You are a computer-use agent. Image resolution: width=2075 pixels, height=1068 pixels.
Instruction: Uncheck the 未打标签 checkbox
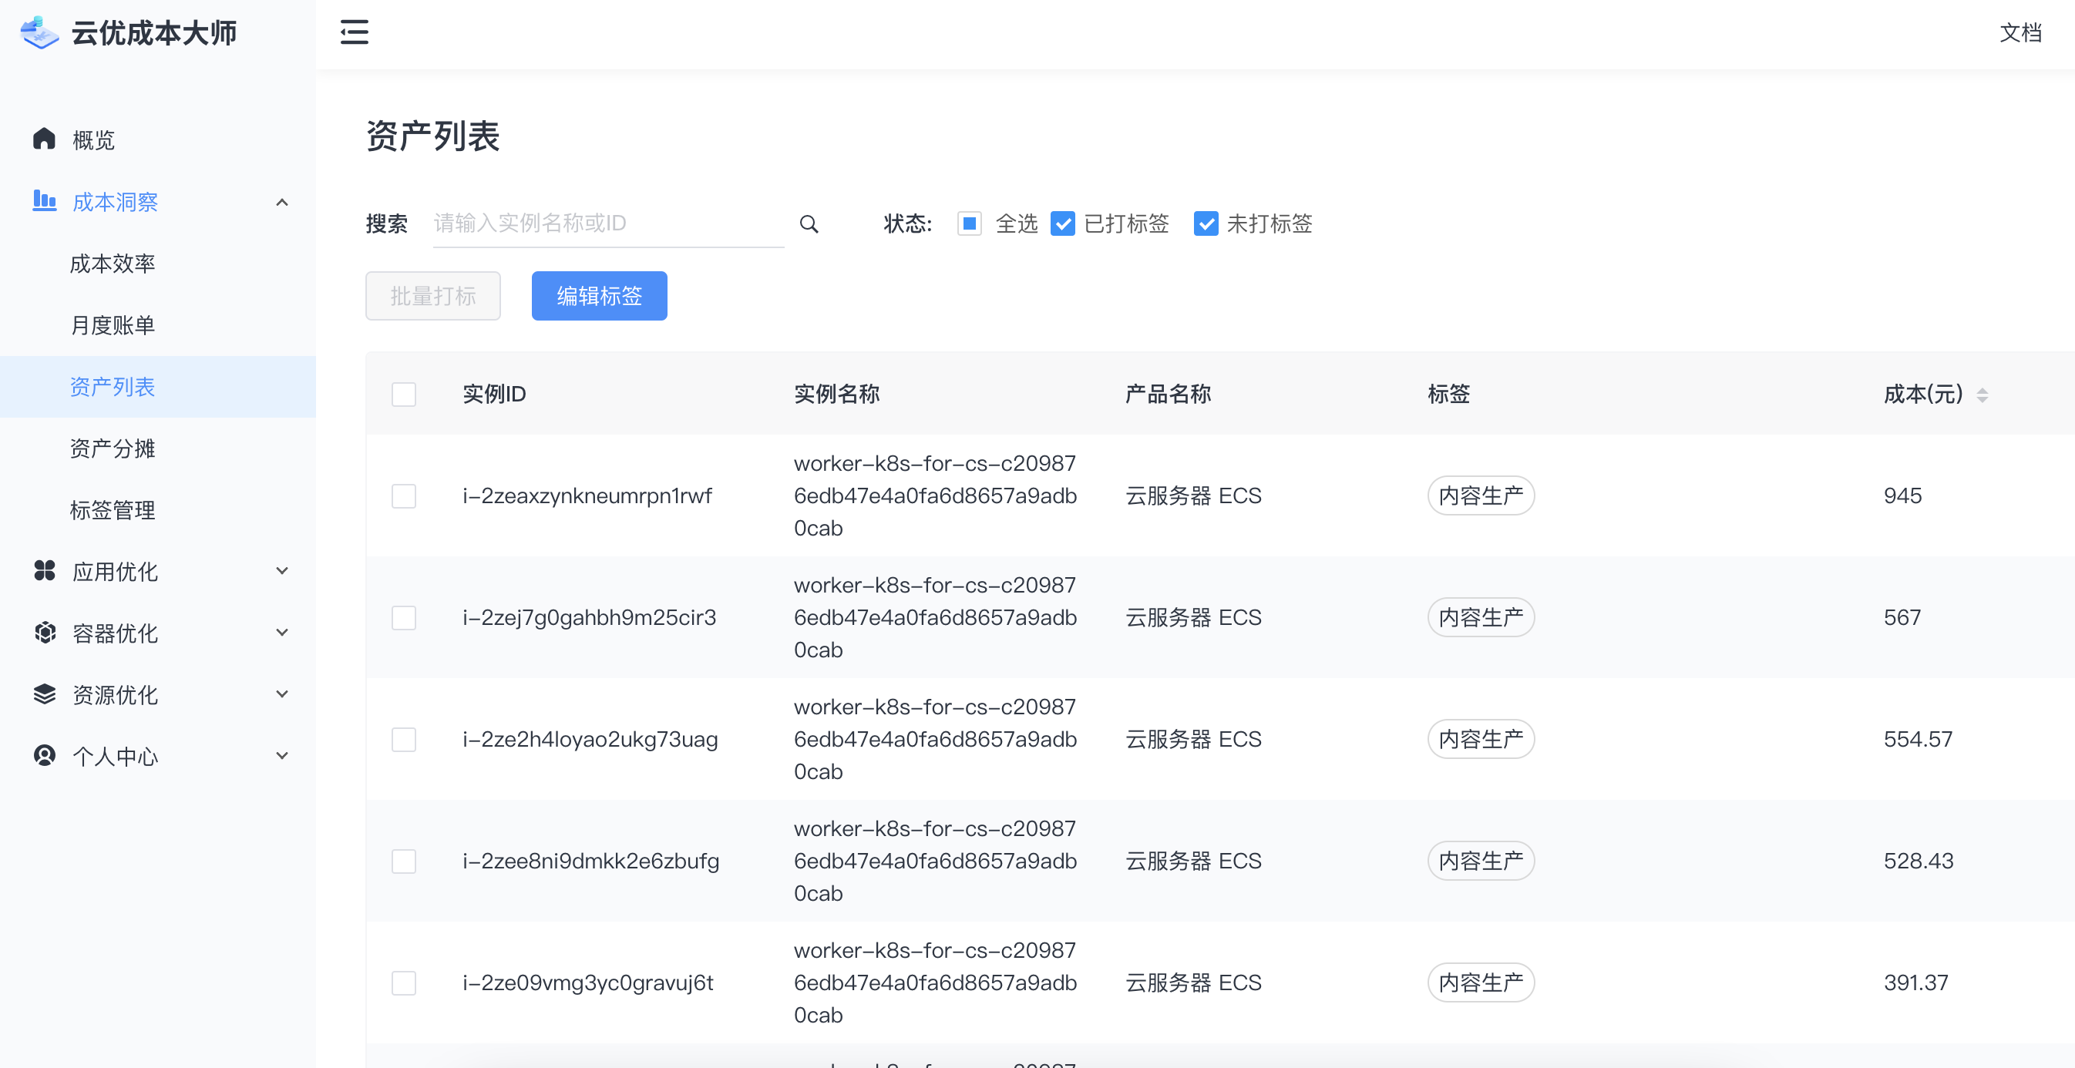coord(1206,223)
